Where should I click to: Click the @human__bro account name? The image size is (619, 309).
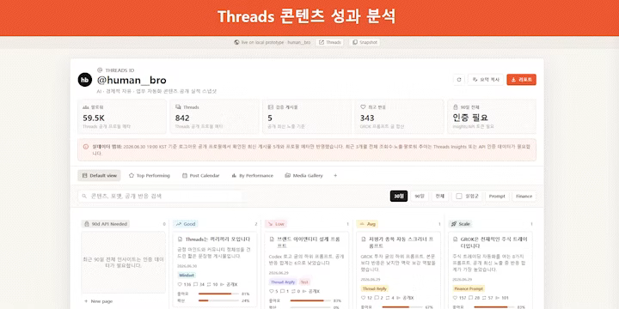(x=132, y=81)
